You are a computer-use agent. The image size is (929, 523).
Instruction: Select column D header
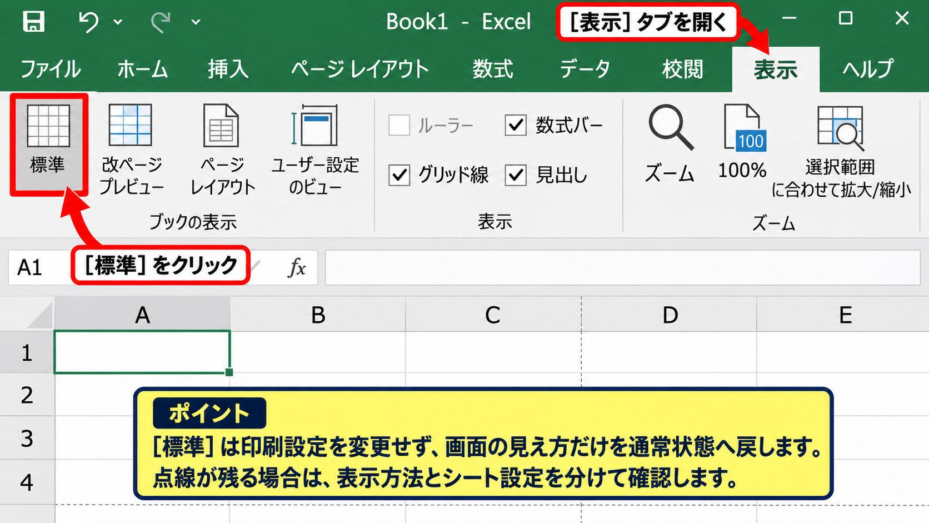click(669, 315)
